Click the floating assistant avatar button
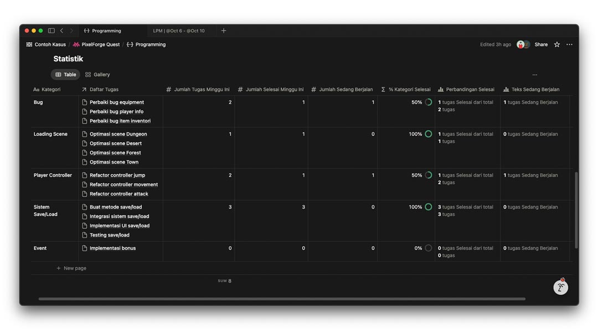 tap(560, 287)
